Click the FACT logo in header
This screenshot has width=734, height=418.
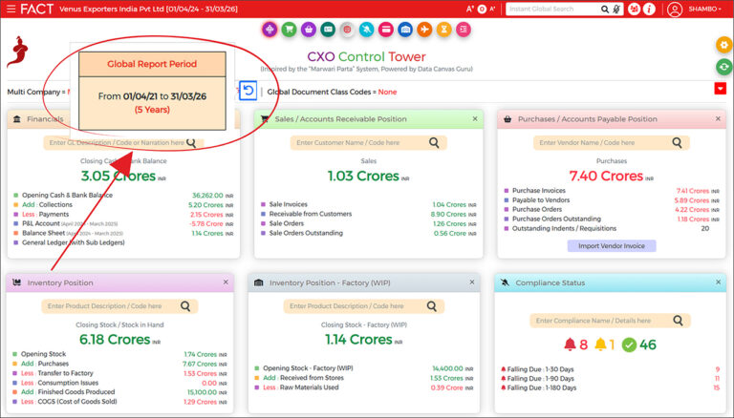point(37,9)
